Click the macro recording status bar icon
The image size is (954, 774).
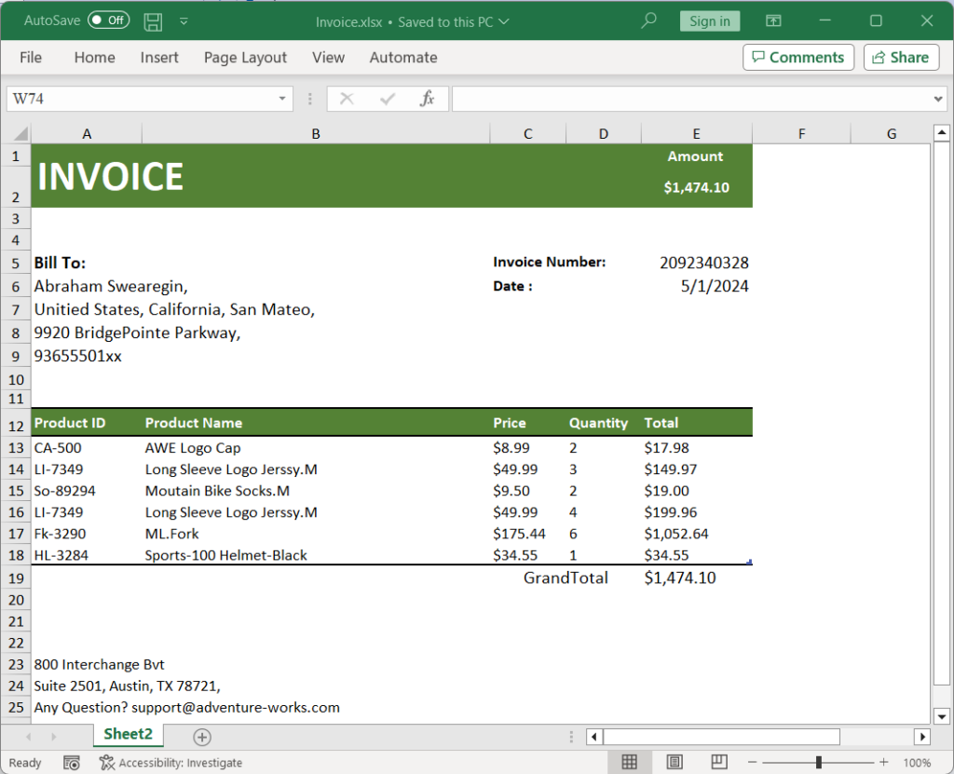tap(72, 763)
